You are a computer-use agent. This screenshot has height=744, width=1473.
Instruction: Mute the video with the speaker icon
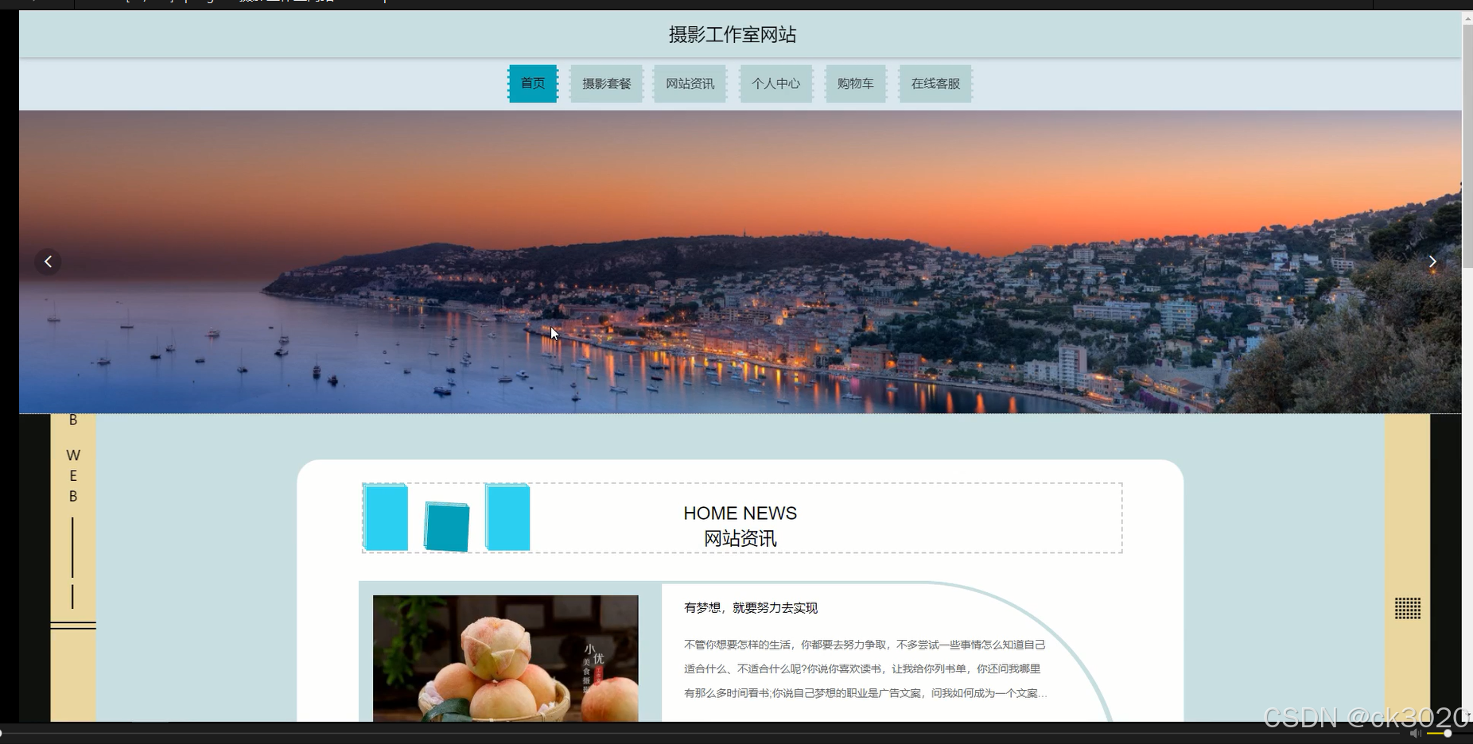tap(1415, 734)
